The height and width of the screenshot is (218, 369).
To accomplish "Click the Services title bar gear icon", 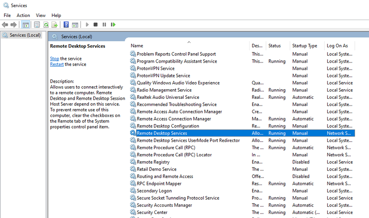I will coord(6,5).
